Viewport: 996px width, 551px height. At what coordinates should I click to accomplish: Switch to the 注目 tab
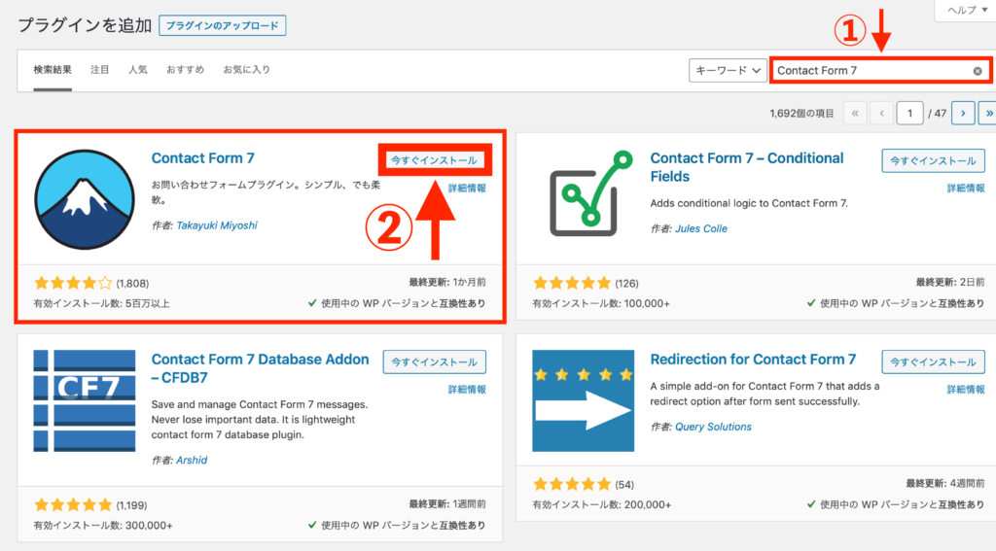pyautogui.click(x=100, y=70)
